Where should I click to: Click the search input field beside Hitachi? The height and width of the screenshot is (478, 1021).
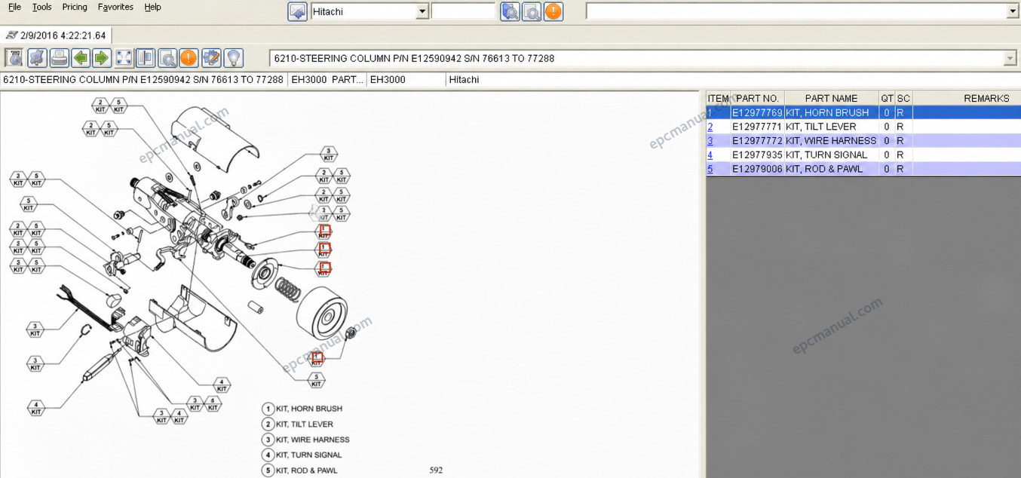coord(463,11)
